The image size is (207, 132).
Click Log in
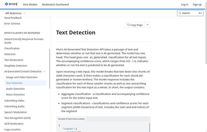pos(184,4)
